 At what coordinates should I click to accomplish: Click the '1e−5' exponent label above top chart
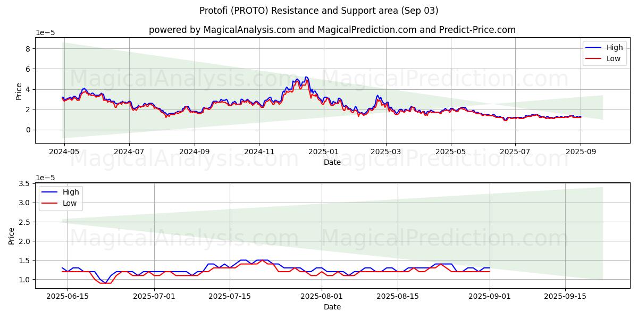click(x=46, y=32)
